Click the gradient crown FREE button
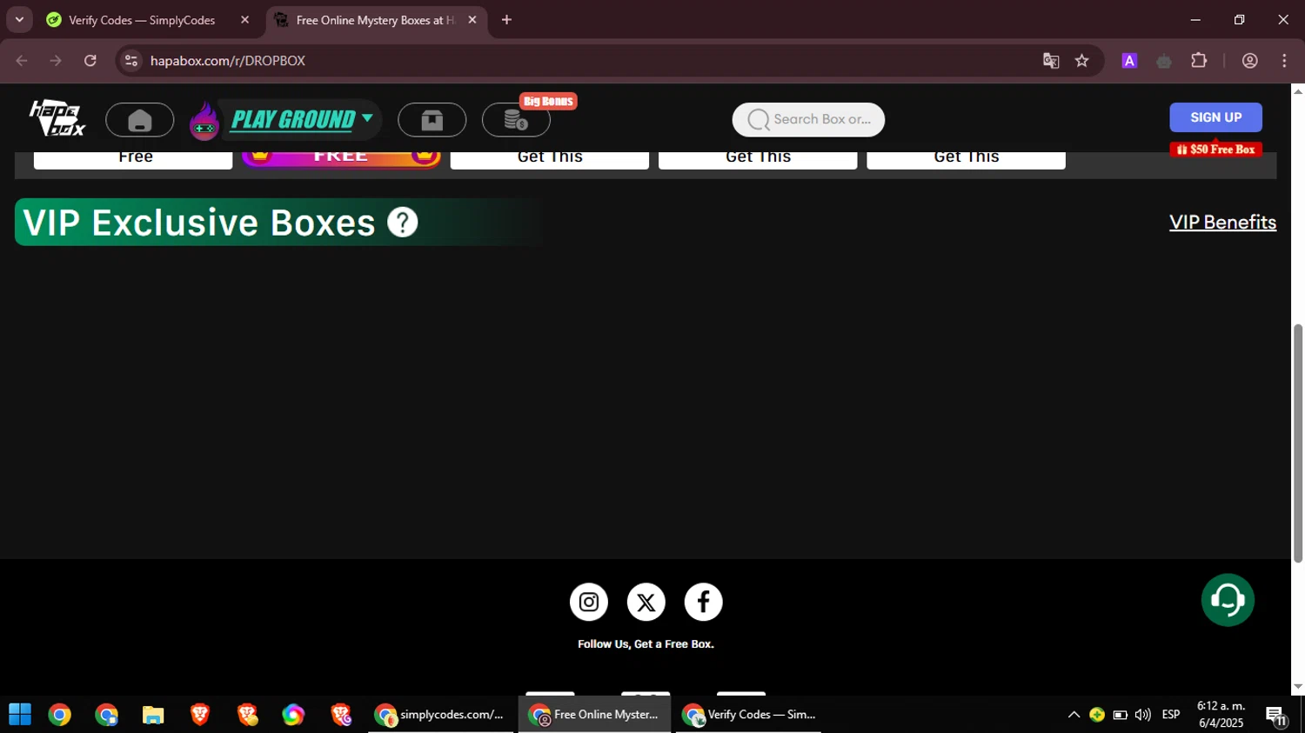This screenshot has width=1305, height=733. pos(341,157)
